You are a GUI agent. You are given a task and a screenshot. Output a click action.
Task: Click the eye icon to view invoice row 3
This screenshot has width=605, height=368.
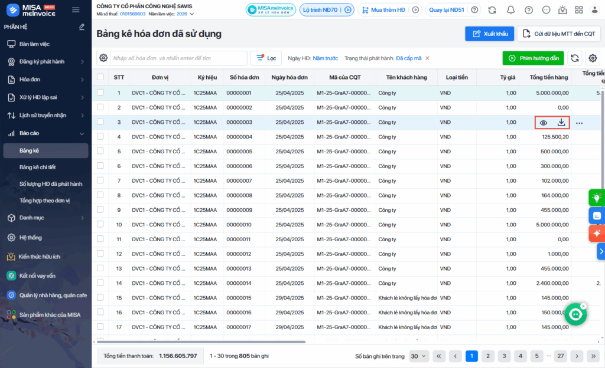pyautogui.click(x=544, y=123)
